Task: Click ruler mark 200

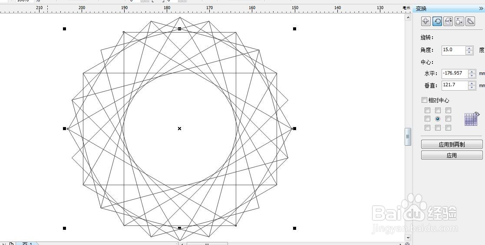Action: [x=82, y=8]
